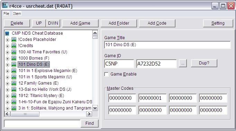Expand the 101 in 1 Sports Megamix (U) node
Screen dimensions: 236x131
[7, 77]
